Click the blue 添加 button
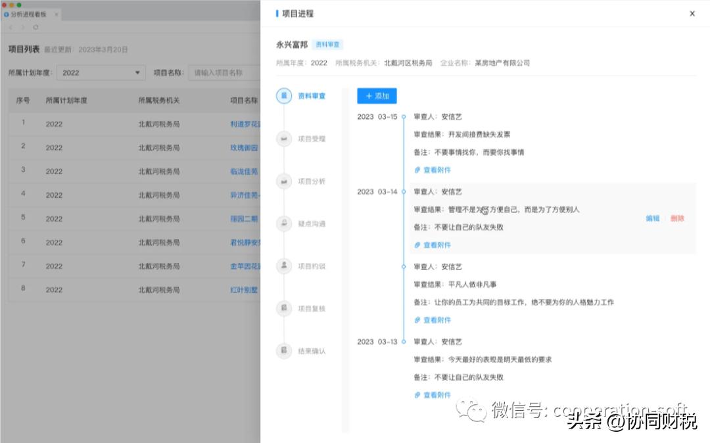This screenshot has height=443, width=710. 377,95
